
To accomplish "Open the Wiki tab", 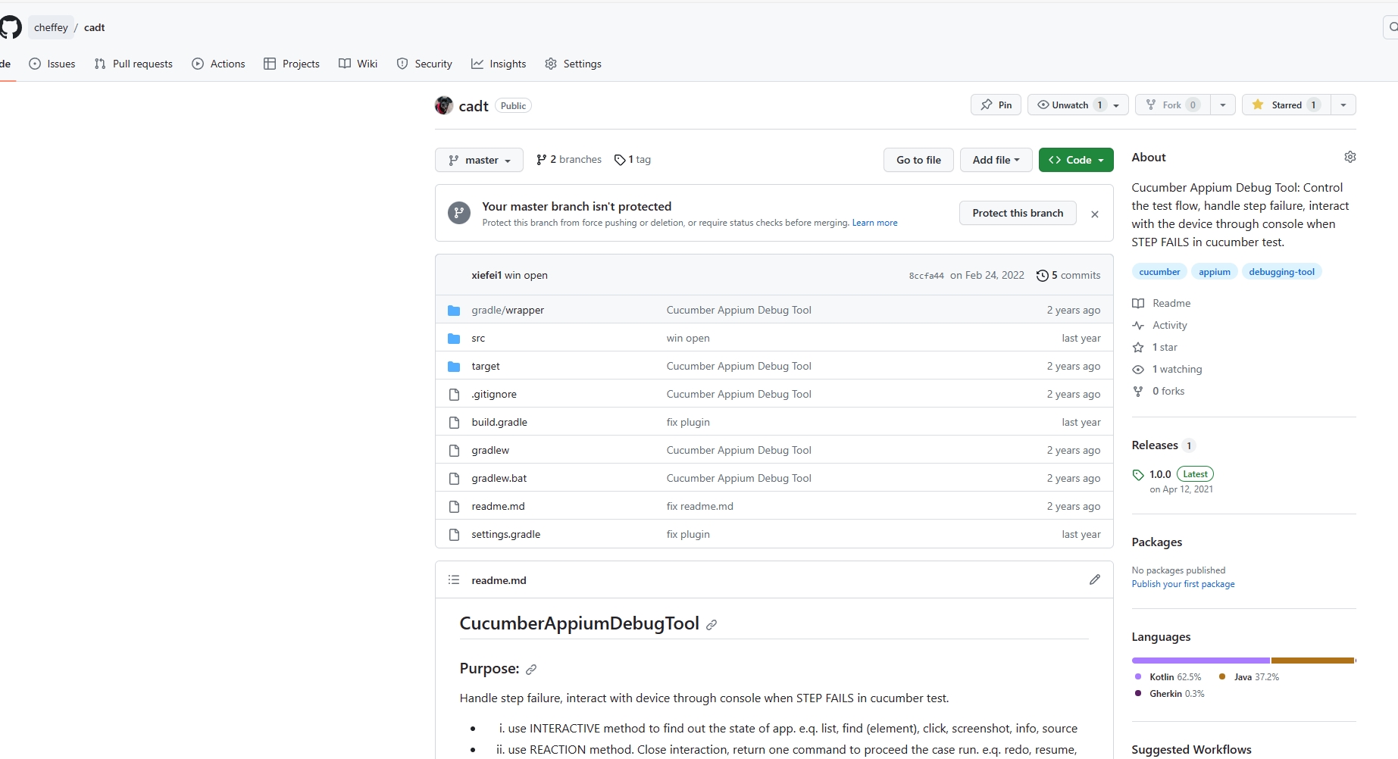I will (358, 64).
